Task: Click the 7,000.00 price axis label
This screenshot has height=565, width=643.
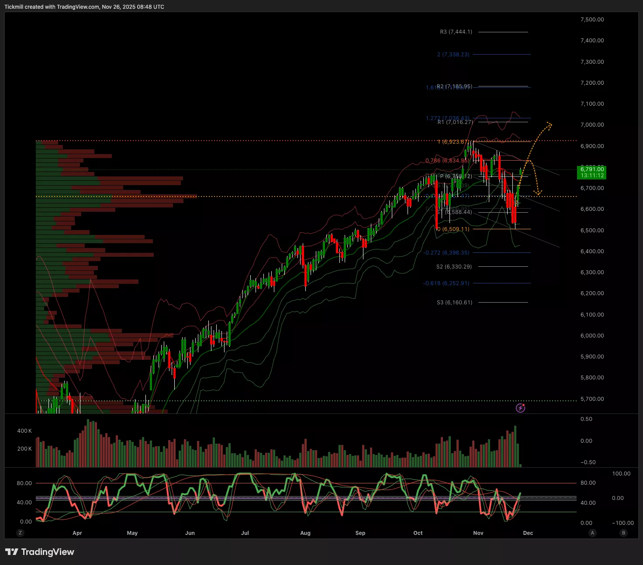Action: (592, 125)
